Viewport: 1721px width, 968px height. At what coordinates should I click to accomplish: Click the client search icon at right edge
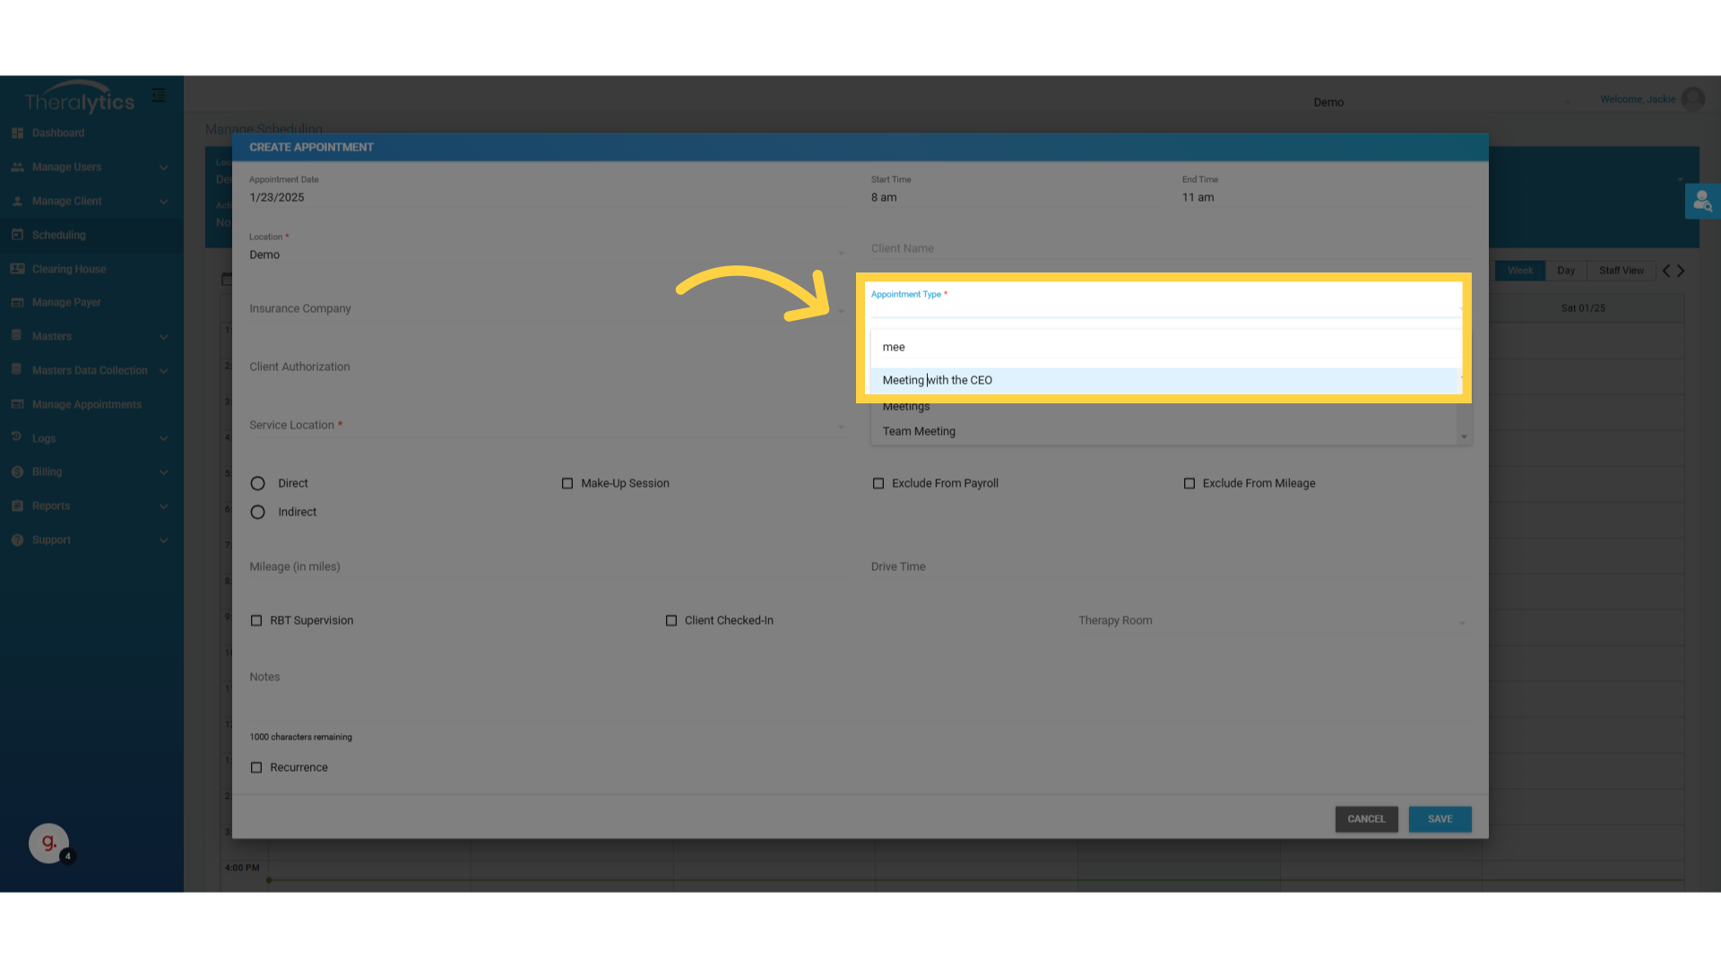pos(1702,202)
